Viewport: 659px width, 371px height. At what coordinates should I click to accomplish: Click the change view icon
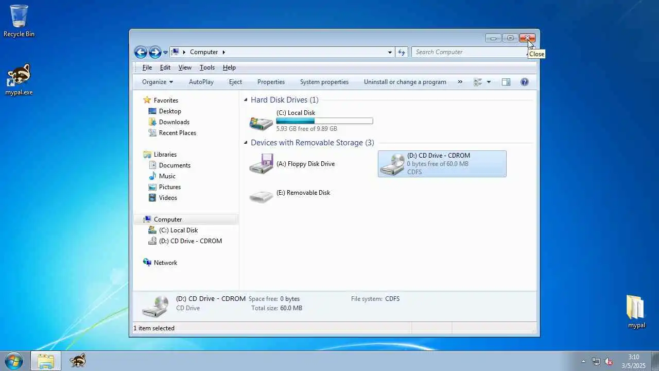[478, 82]
